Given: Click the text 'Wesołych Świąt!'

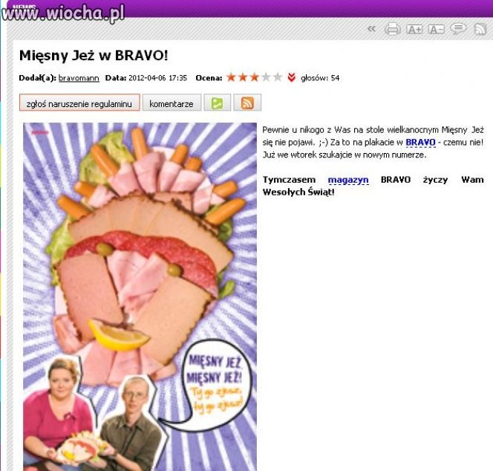Looking at the screenshot, I should (x=298, y=192).
